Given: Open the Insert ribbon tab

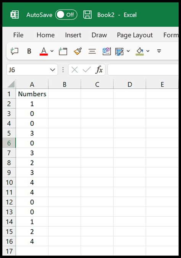Looking at the screenshot, I should point(73,35).
